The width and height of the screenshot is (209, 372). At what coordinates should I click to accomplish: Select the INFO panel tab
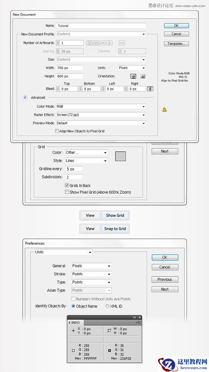coord(76,323)
